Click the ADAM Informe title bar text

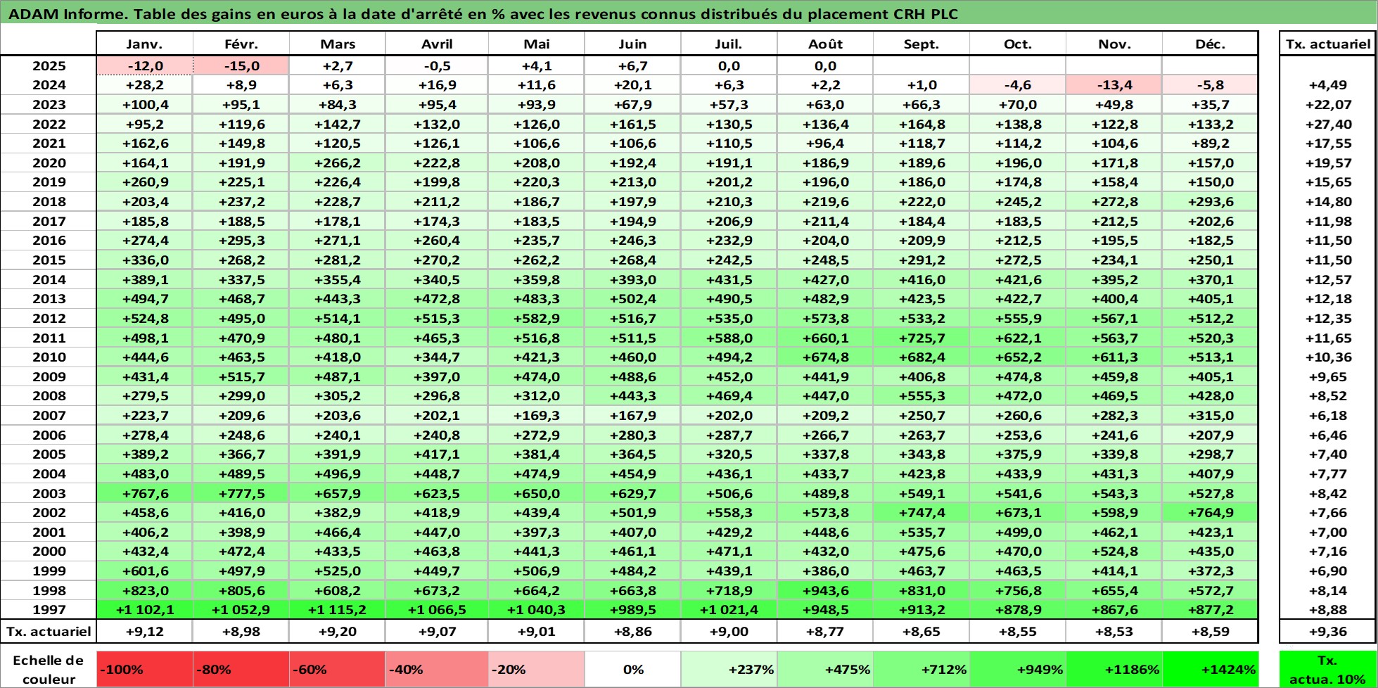(x=483, y=14)
